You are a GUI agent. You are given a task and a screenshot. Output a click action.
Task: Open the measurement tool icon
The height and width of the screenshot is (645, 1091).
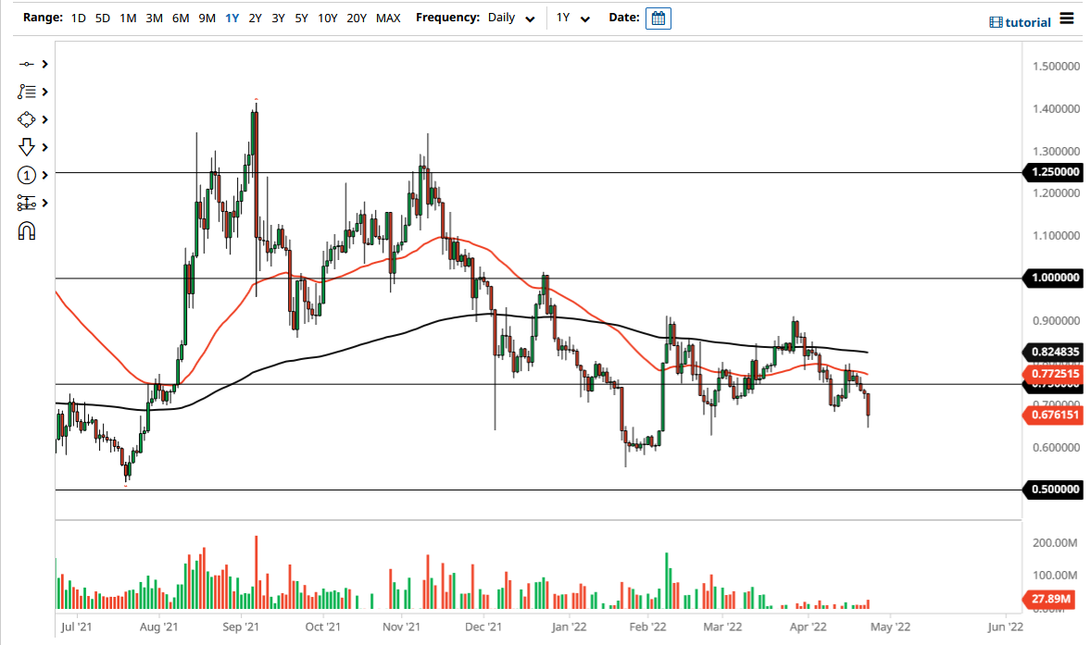28,203
